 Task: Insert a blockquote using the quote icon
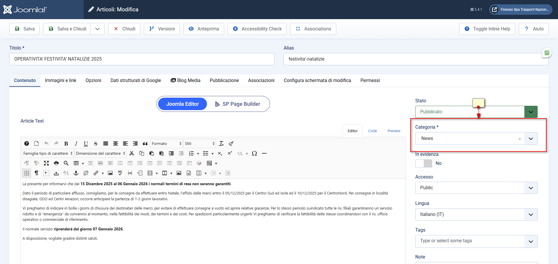pyautogui.click(x=145, y=143)
